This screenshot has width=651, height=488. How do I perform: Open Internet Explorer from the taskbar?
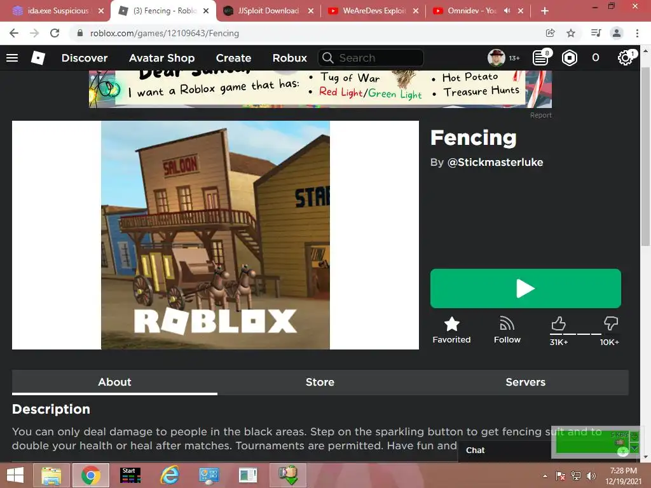tap(170, 475)
